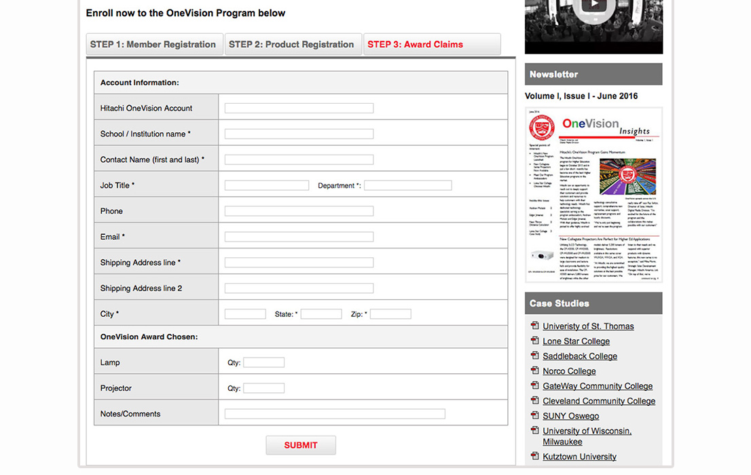Focus the City input box
The width and height of the screenshot is (751, 475).
245,314
